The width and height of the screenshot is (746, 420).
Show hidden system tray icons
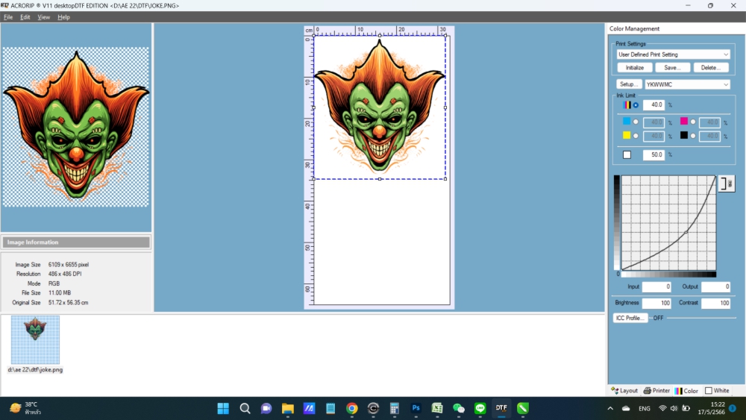pos(610,408)
